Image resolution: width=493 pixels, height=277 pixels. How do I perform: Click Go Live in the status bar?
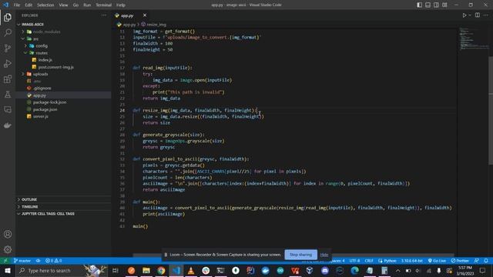click(437, 261)
